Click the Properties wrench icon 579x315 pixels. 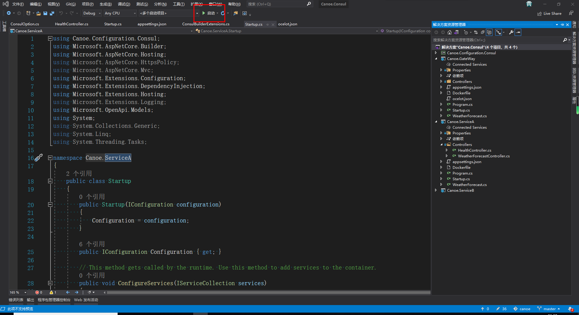(511, 32)
